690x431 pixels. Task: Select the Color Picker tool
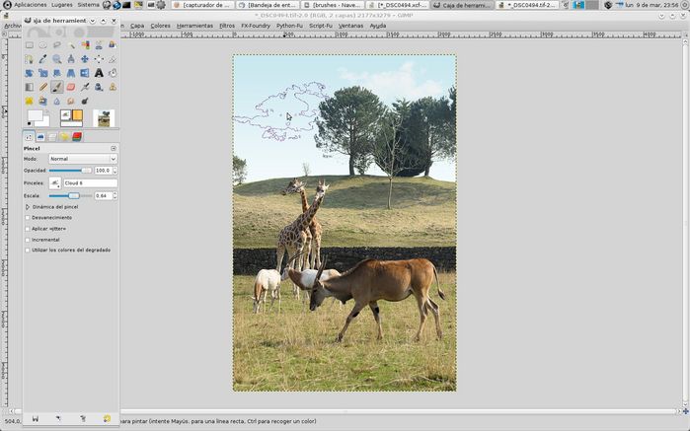click(42, 59)
